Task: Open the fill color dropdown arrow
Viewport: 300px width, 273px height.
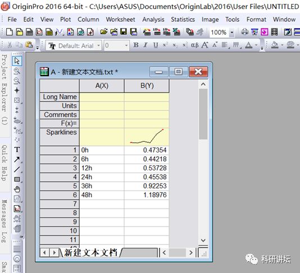Action: [282, 45]
